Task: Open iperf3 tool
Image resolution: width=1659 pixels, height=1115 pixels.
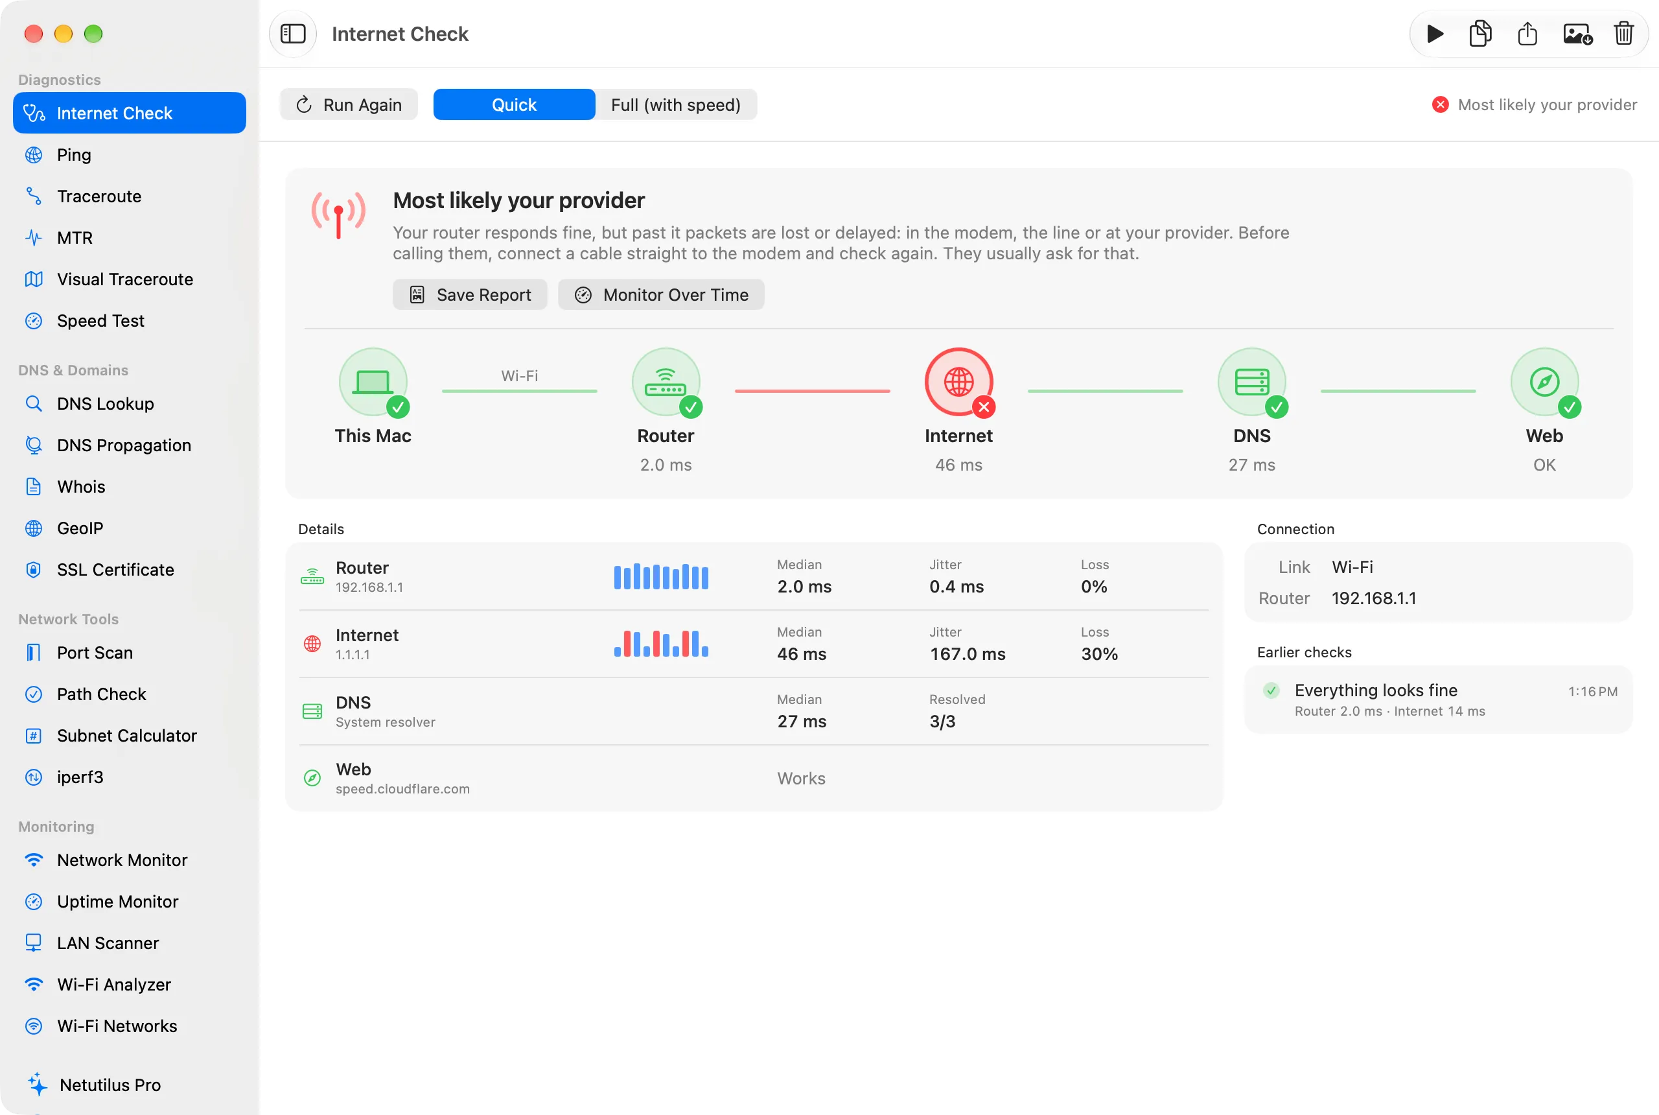Action: [x=130, y=777]
